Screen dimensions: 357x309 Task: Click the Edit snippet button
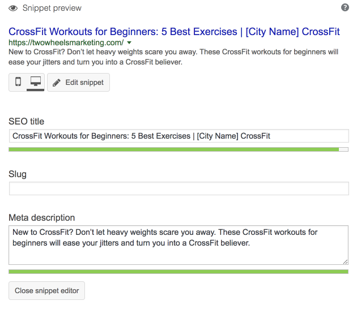pyautogui.click(x=78, y=82)
